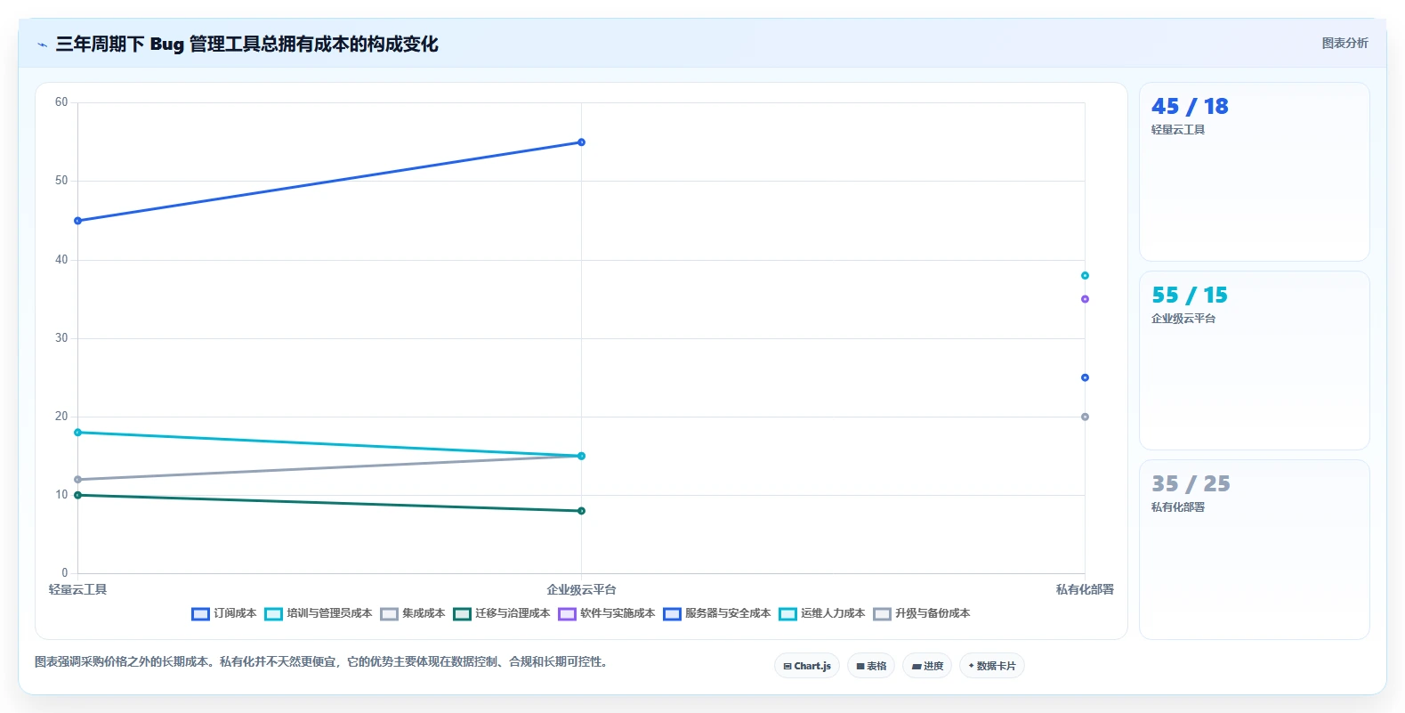Toggle the 迁移与治理成本 legend series
The width and height of the screenshot is (1405, 713).
tap(502, 613)
